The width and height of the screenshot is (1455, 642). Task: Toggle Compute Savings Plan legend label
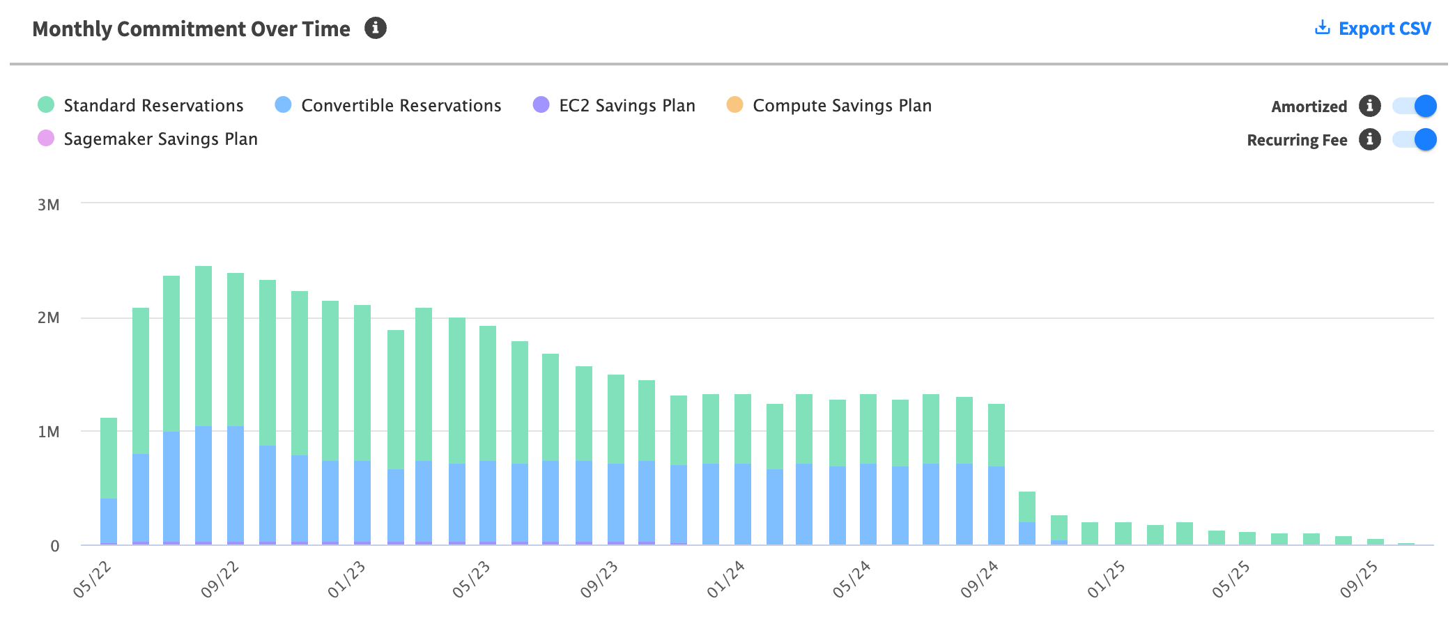(x=842, y=105)
